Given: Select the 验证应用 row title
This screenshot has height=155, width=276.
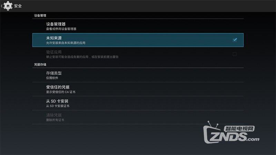Looking at the screenshot, I should [54, 52].
